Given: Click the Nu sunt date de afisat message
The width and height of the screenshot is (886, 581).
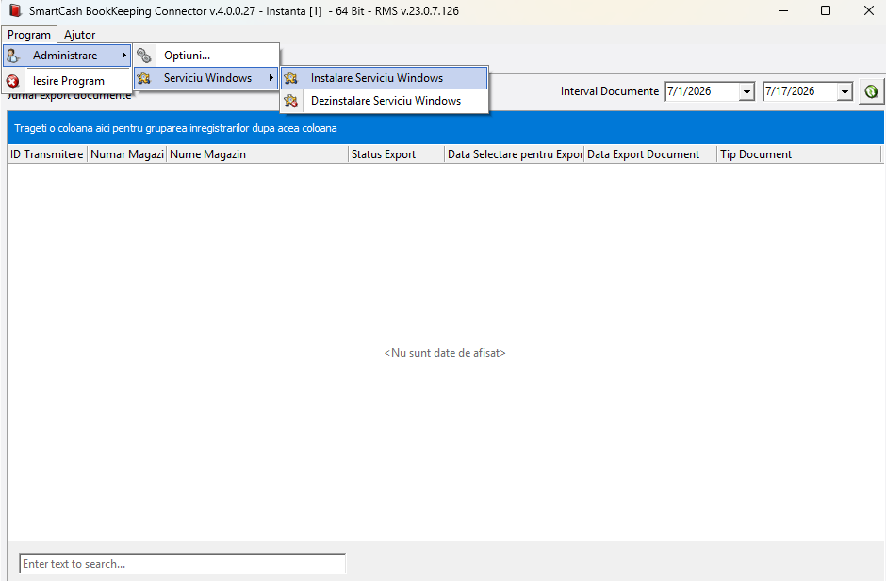Looking at the screenshot, I should click(445, 353).
